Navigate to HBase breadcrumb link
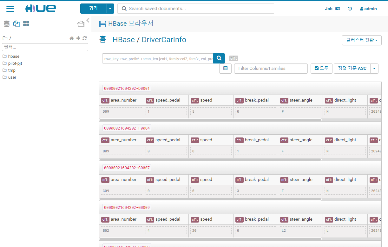 coord(124,40)
